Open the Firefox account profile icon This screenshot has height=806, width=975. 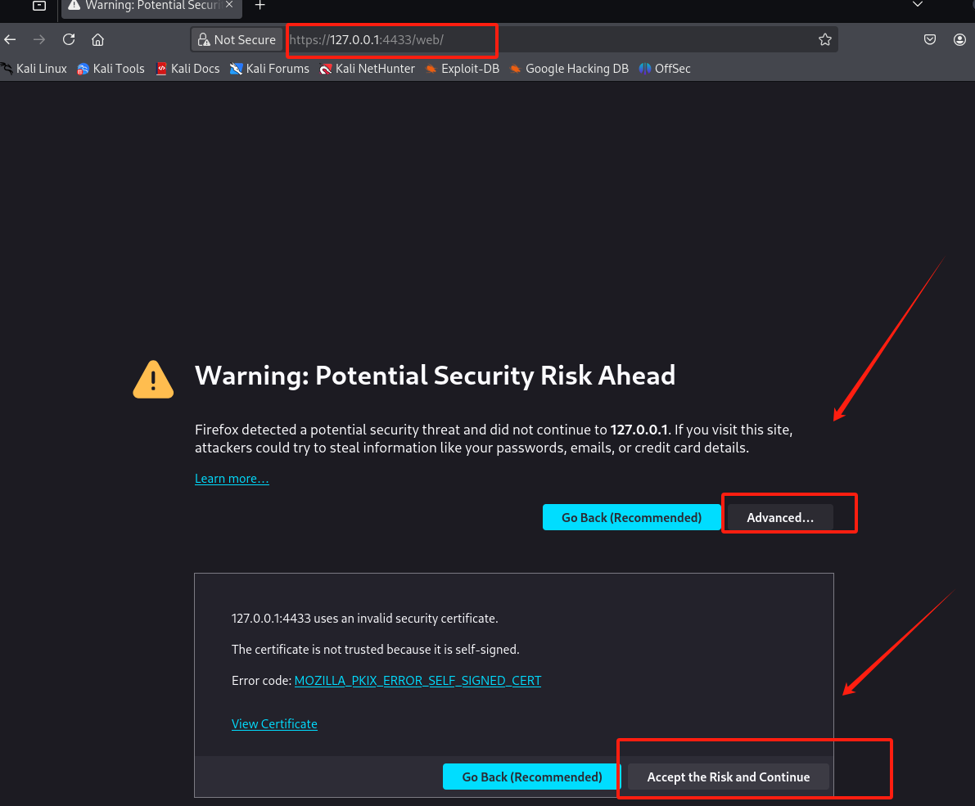[959, 40]
